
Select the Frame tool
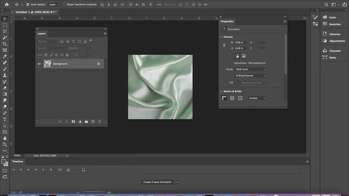pos(5,50)
